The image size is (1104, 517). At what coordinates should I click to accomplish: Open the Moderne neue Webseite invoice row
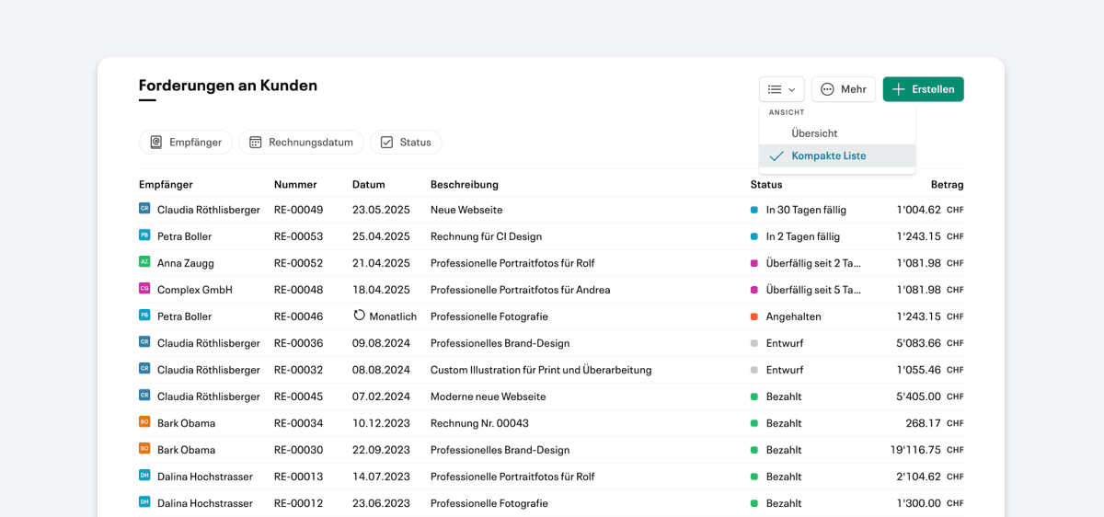click(551, 396)
